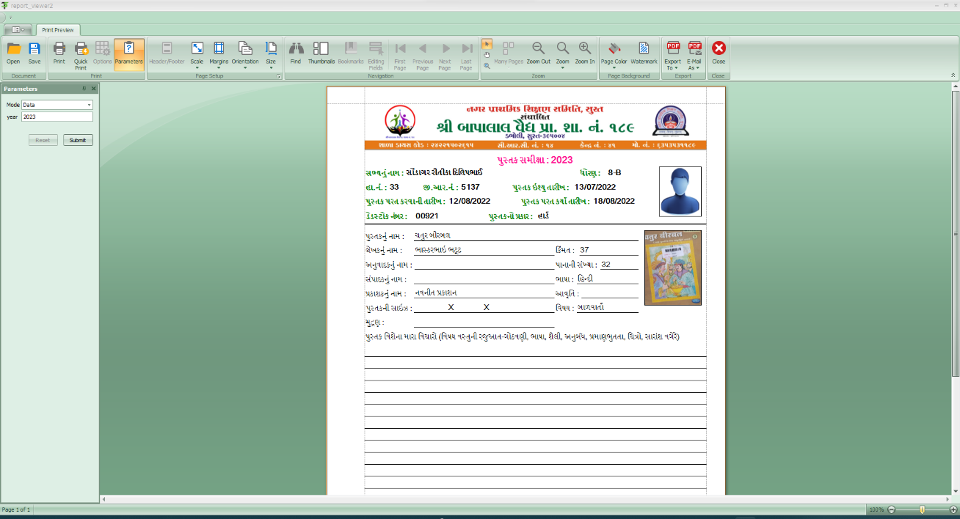Click inside the year input field
960x519 pixels.
57,116
